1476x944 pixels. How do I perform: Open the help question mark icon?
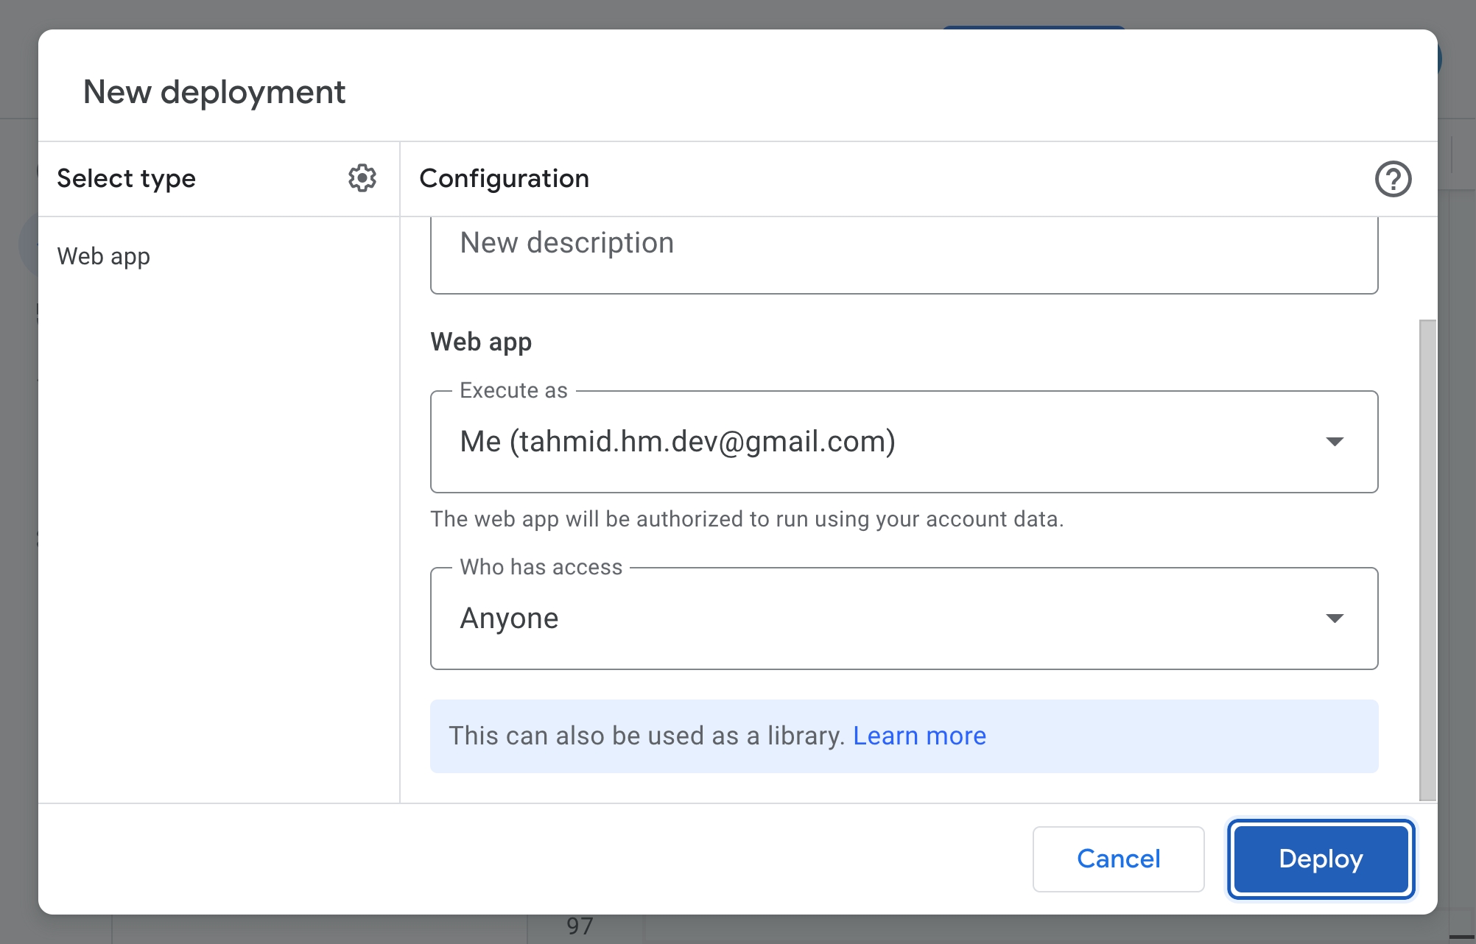point(1392,179)
